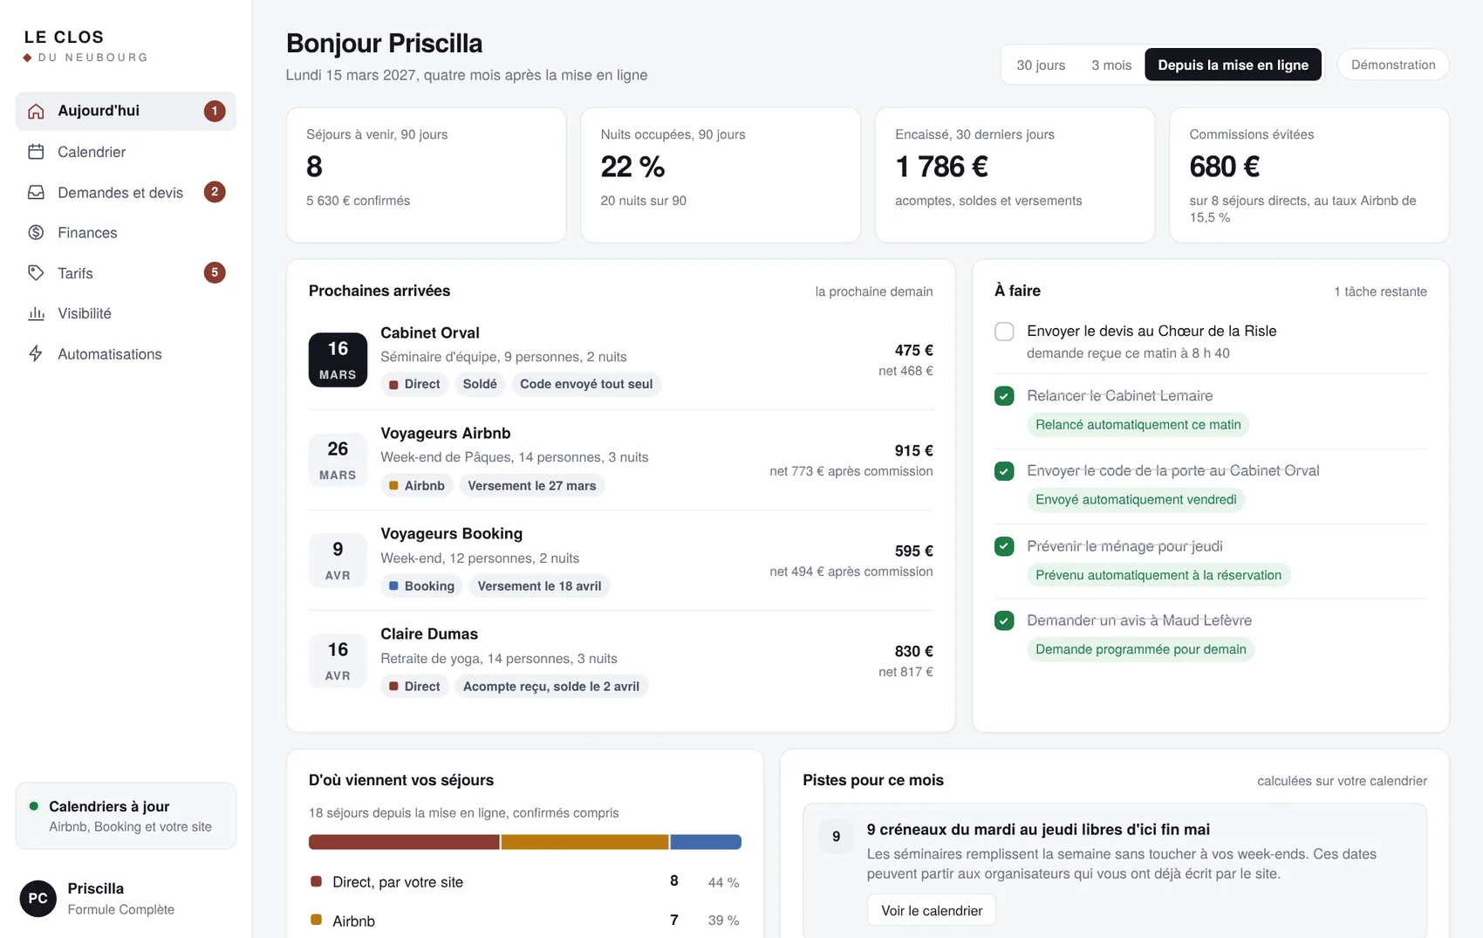Click Voir le calendrier button
1483x938 pixels.
click(x=932, y=910)
